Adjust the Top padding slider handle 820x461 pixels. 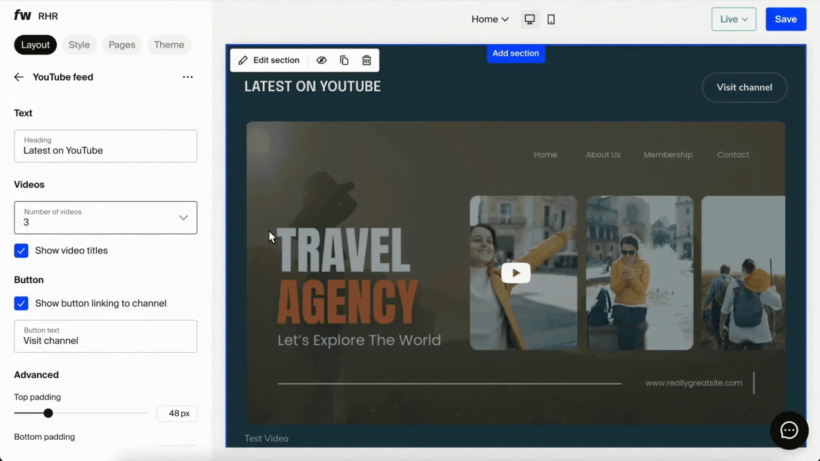[48, 413]
